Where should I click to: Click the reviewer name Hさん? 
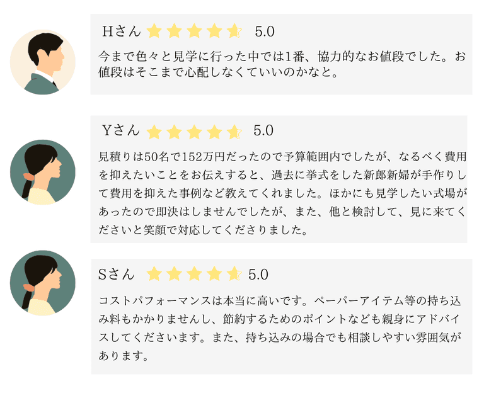[120, 31]
